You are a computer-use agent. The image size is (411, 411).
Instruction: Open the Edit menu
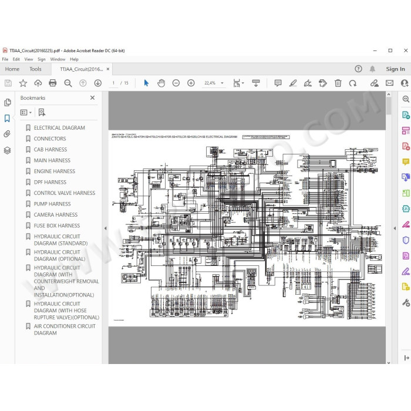coord(16,59)
